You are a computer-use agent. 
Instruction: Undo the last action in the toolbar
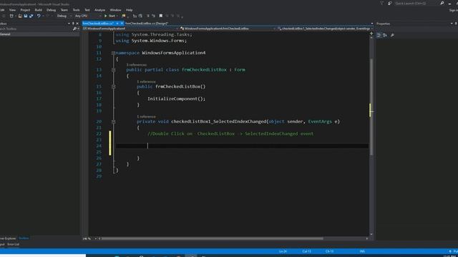point(38,16)
